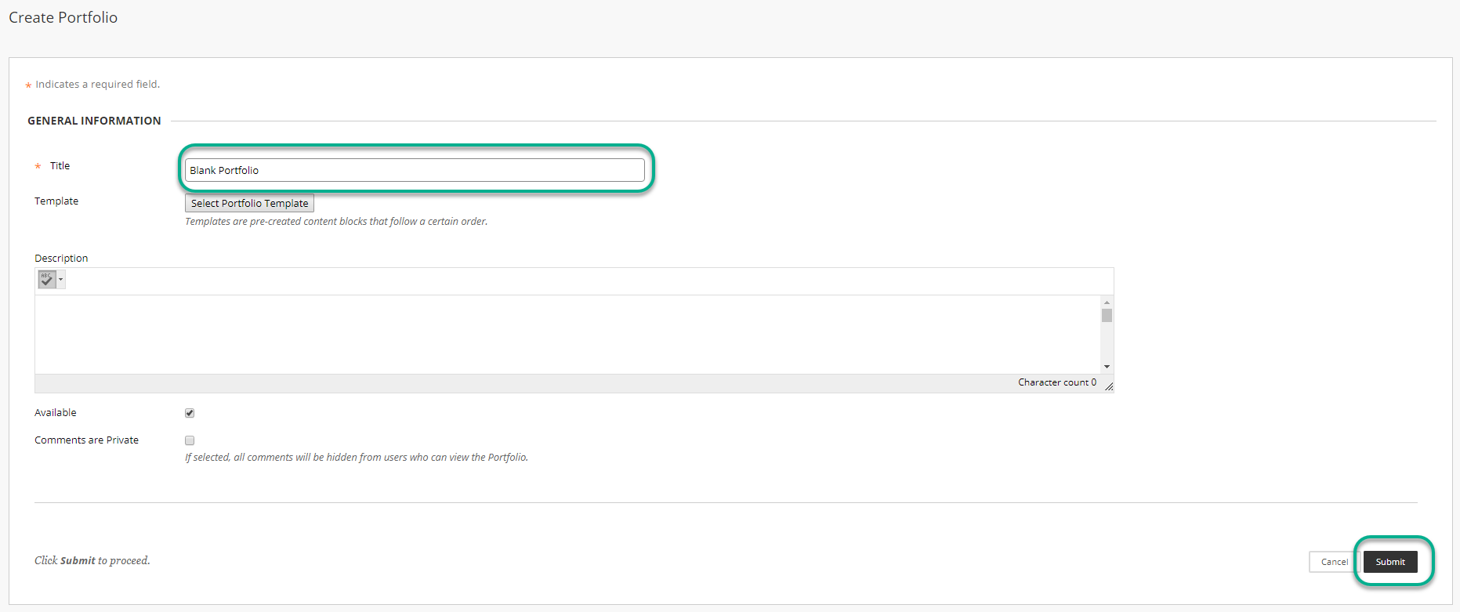Click the 'If selected, all comments will be hidden' hint
This screenshot has width=1460, height=612.
(357, 458)
